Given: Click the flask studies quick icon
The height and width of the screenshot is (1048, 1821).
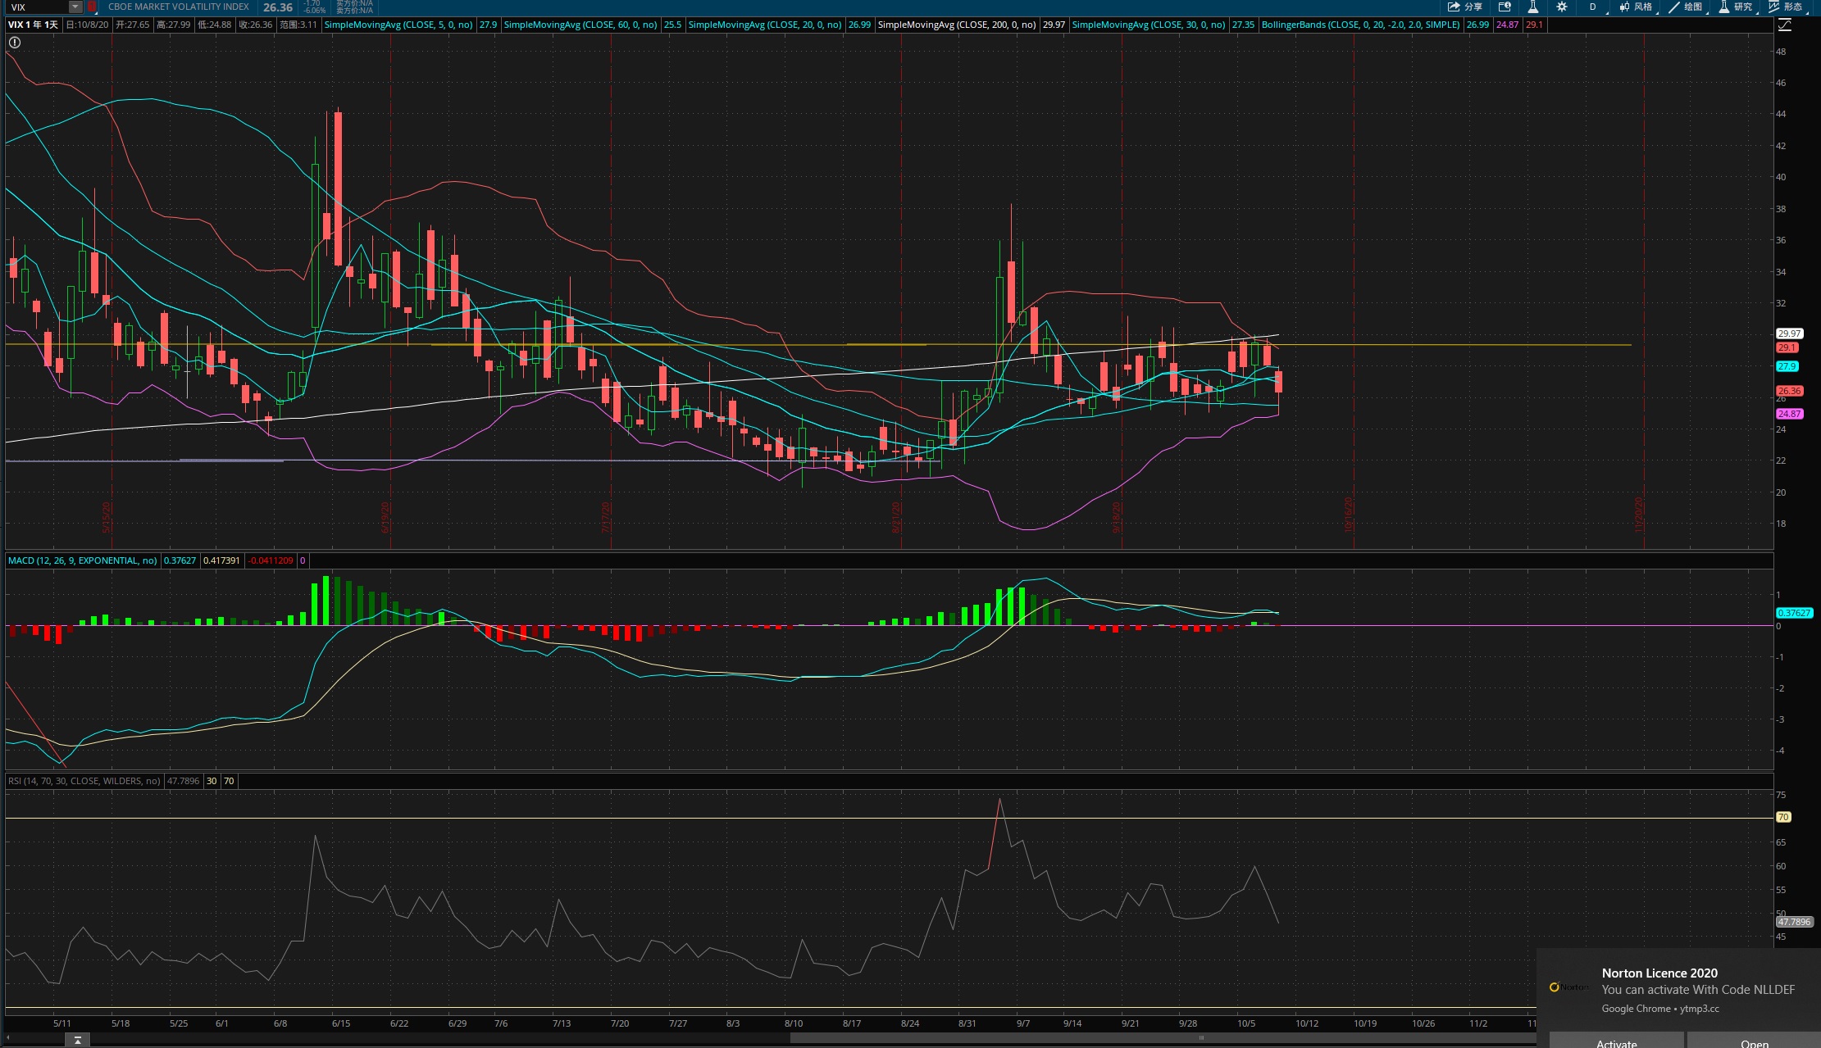Looking at the screenshot, I should point(1532,7).
